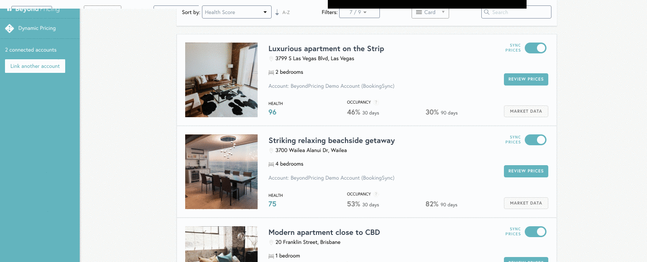Click the 30% 90 days occupancy value
The height and width of the screenshot is (262, 647).
tap(441, 112)
